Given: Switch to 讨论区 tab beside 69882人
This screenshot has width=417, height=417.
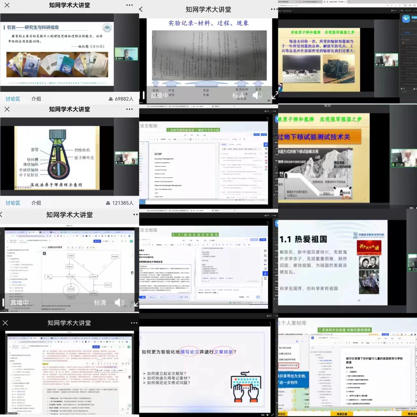Looking at the screenshot, I should click(13, 99).
